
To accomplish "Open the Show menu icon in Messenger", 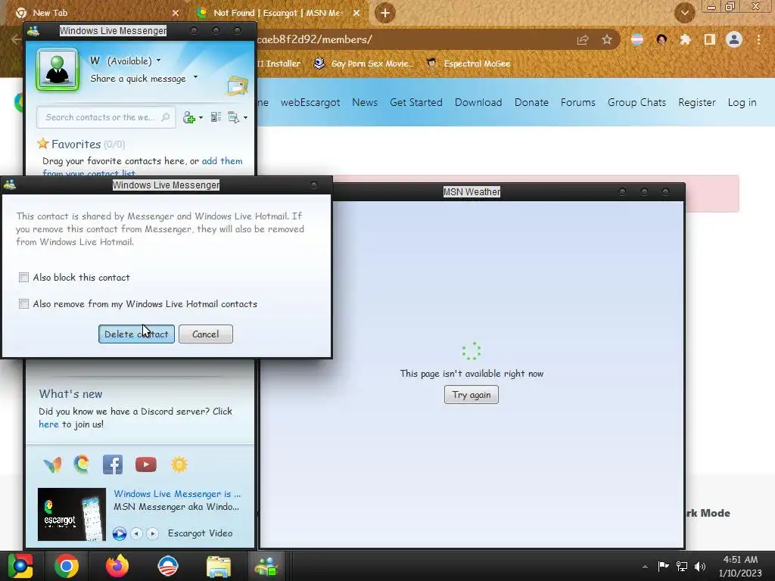I will coord(233,117).
